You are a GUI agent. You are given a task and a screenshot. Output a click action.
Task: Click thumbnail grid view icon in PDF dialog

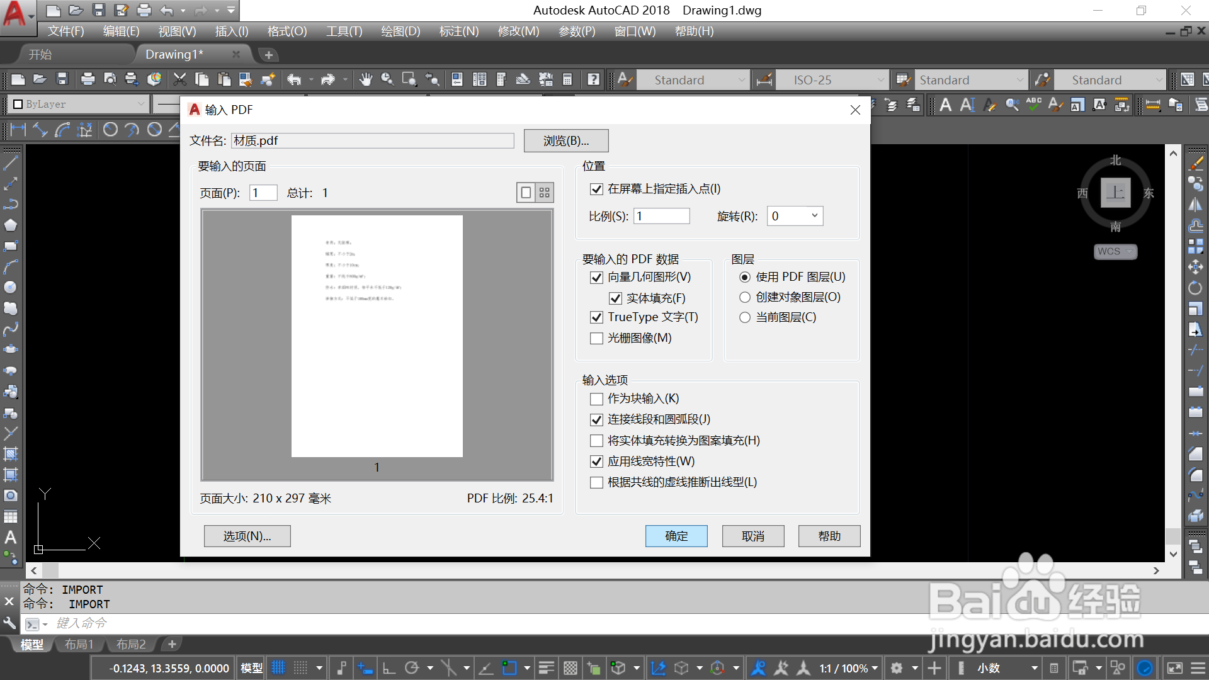[x=545, y=193]
